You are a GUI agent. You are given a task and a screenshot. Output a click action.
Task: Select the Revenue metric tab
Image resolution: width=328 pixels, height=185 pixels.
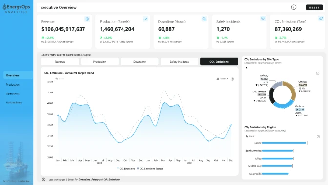pyautogui.click(x=60, y=62)
